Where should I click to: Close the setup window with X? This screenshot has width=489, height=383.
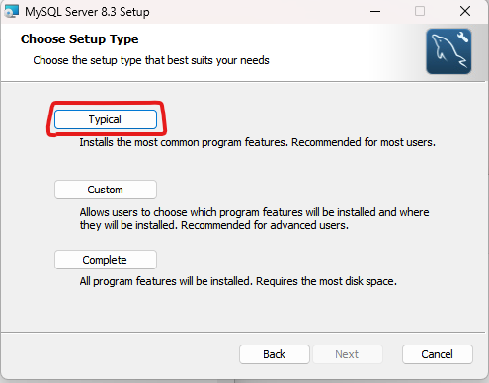point(465,12)
